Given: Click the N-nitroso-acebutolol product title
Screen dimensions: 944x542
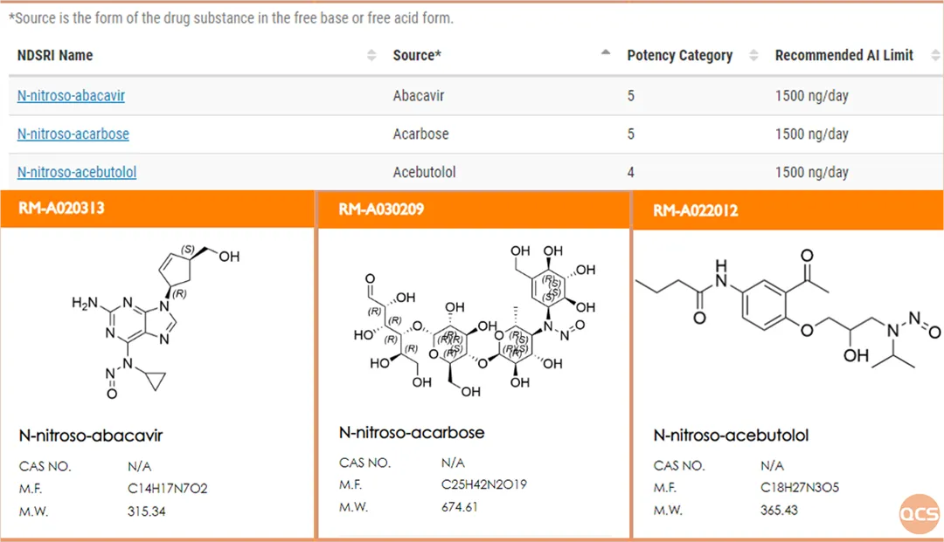Looking at the screenshot, I should pyautogui.click(x=731, y=435).
